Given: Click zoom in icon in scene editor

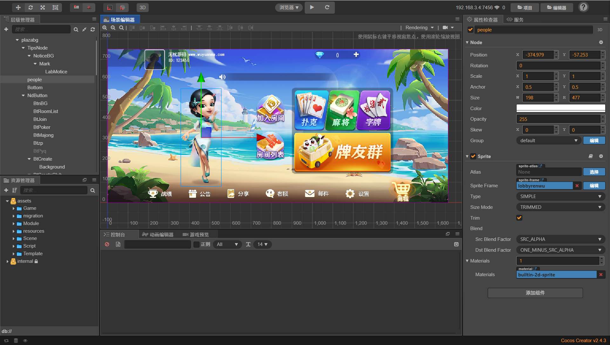Looking at the screenshot, I should point(105,28).
